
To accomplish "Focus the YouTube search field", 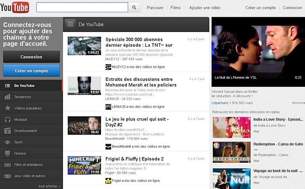I will point(82,7).
